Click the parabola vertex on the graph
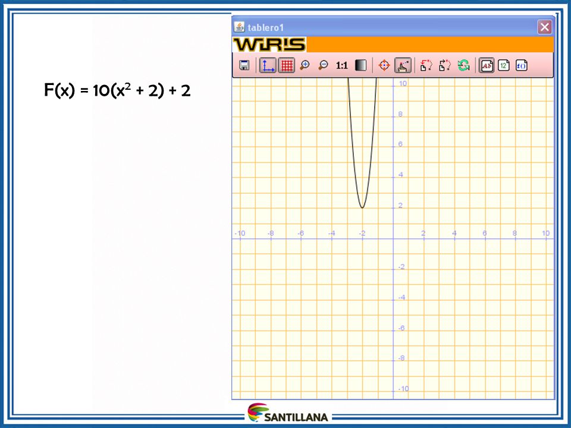 click(x=362, y=207)
